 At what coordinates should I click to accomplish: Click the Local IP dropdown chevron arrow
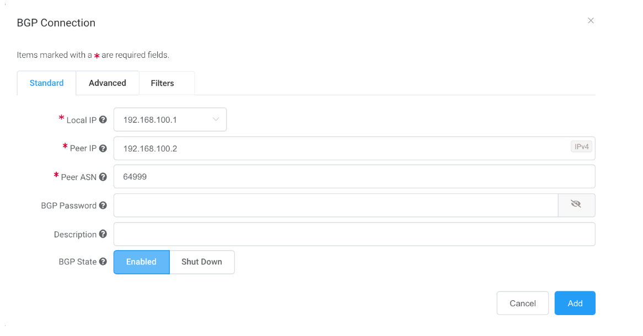[x=216, y=120]
